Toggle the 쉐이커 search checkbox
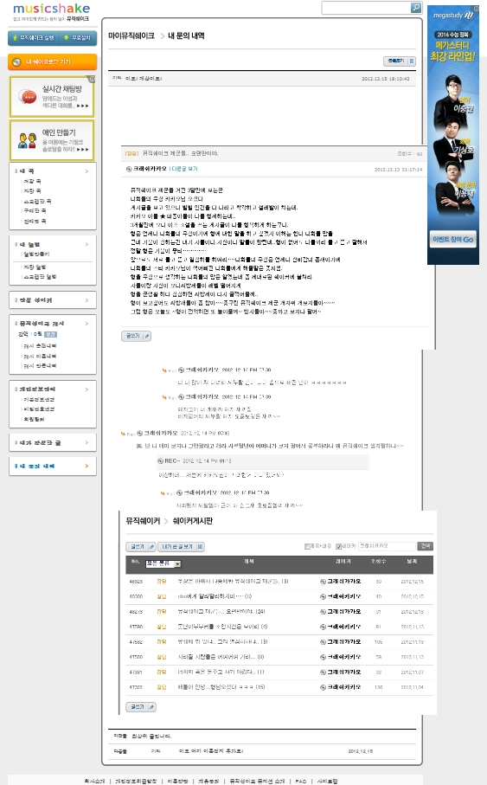 (x=338, y=546)
